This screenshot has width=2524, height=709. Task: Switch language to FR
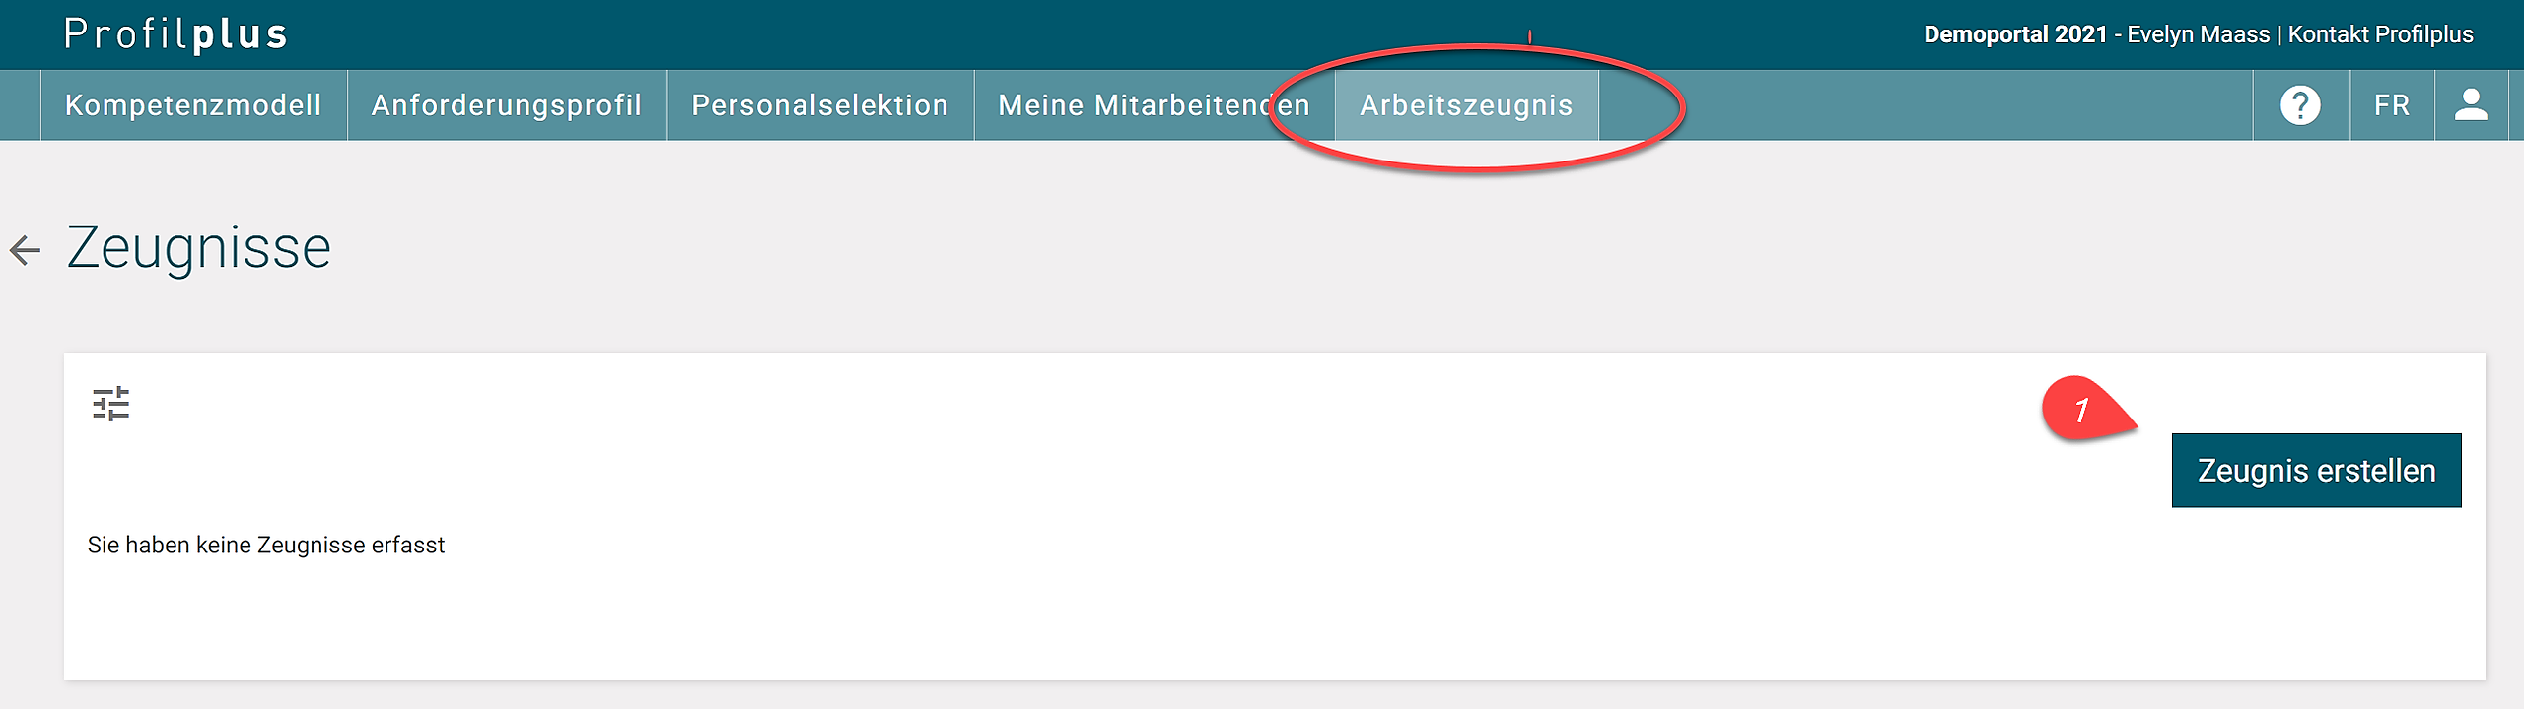(2392, 105)
